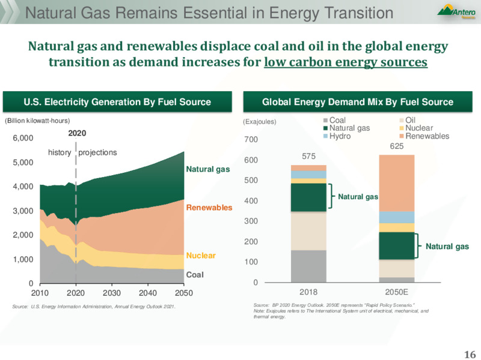Click the '2050' x-axis label
The width and height of the screenshot is (481, 360).
[184, 293]
